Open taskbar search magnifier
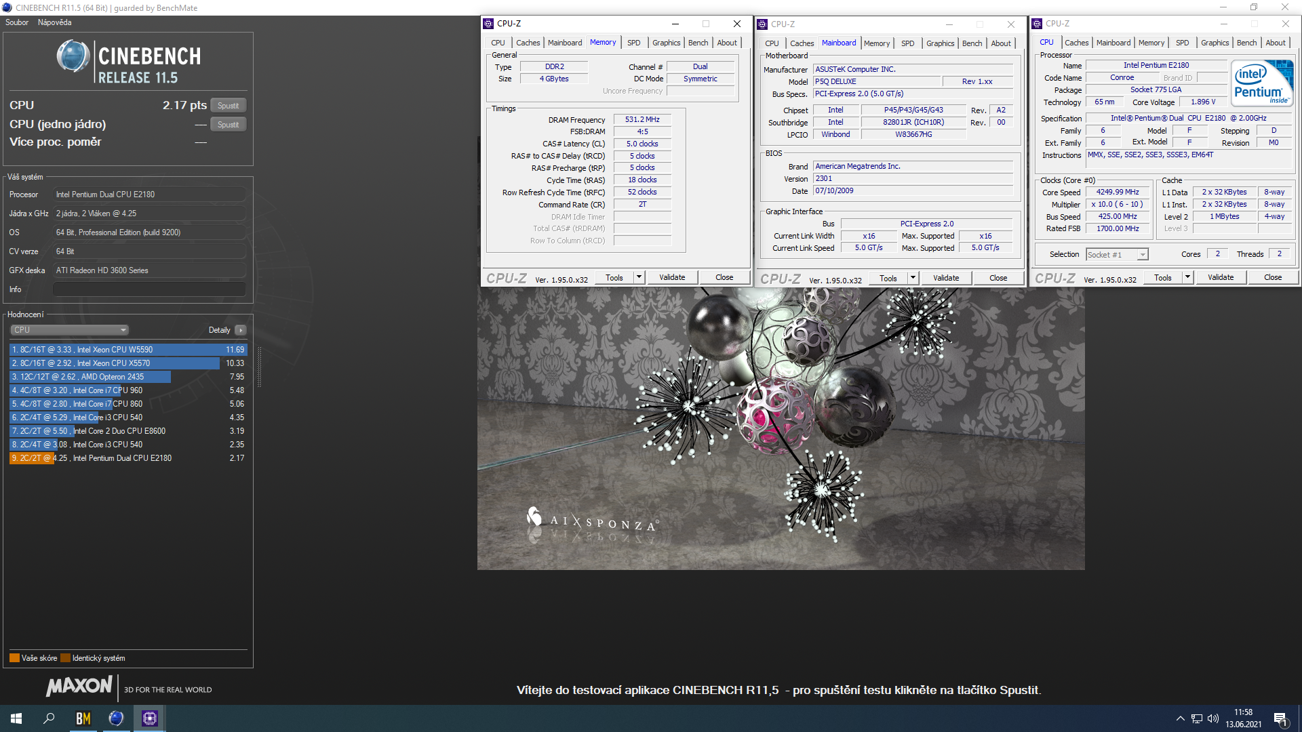 pos(49,718)
